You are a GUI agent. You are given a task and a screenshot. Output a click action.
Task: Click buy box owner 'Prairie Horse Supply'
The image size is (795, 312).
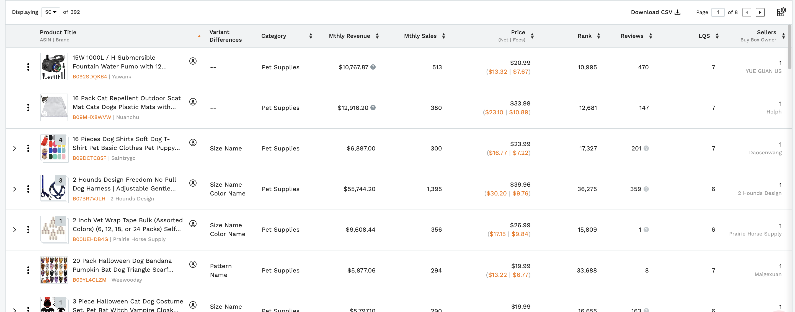click(755, 234)
